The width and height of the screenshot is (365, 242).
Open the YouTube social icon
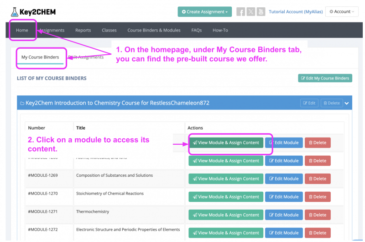point(261,12)
